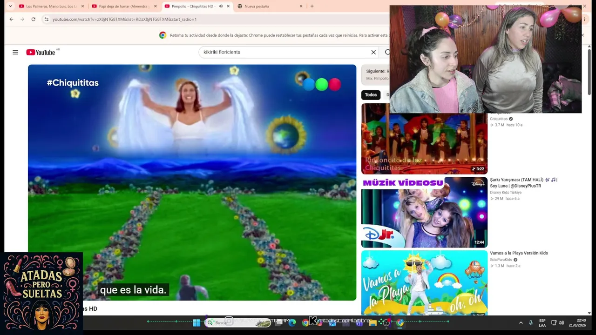
Task: Open the YouTube guide hamburger menu
Action: [x=15, y=52]
